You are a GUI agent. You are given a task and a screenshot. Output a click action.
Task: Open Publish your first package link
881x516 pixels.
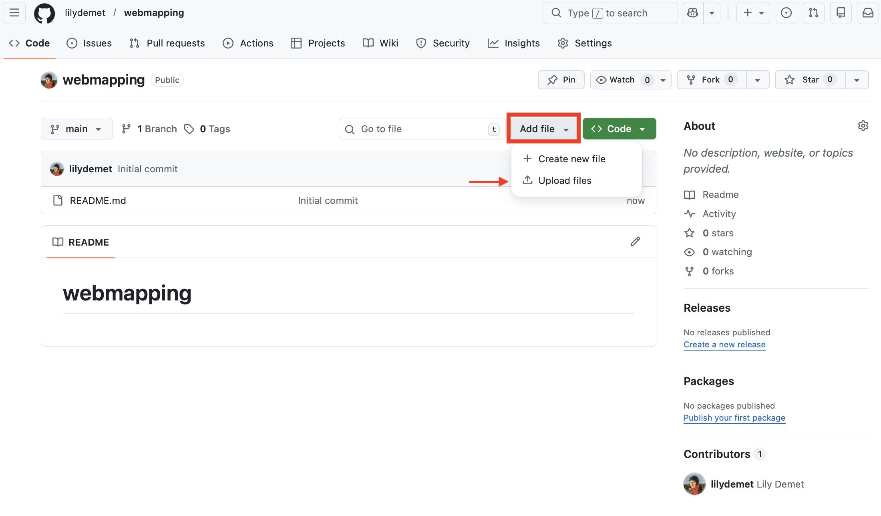pos(734,418)
